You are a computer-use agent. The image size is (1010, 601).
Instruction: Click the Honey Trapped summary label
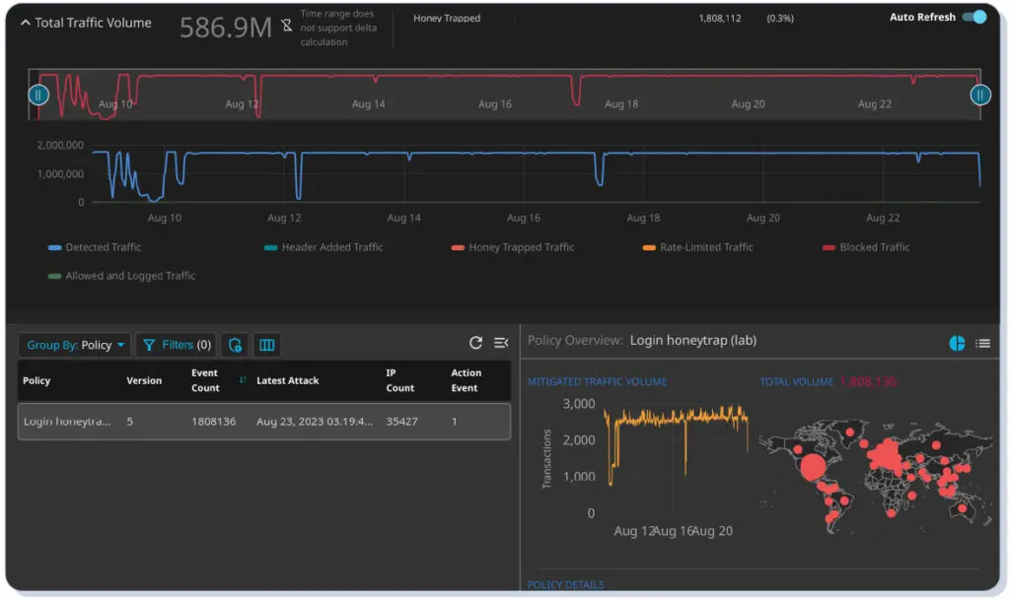pyautogui.click(x=447, y=18)
